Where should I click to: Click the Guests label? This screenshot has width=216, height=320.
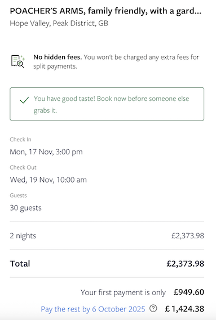point(18,195)
